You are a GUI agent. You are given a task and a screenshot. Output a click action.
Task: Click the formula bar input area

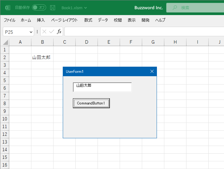coord(144,32)
